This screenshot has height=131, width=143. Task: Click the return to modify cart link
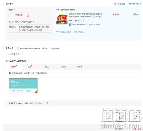[x=135, y=4]
